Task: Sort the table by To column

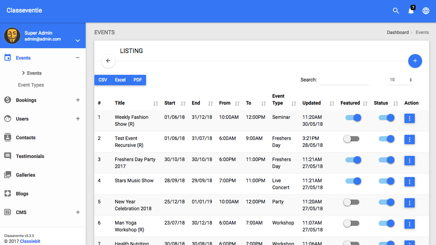Action: click(256, 103)
